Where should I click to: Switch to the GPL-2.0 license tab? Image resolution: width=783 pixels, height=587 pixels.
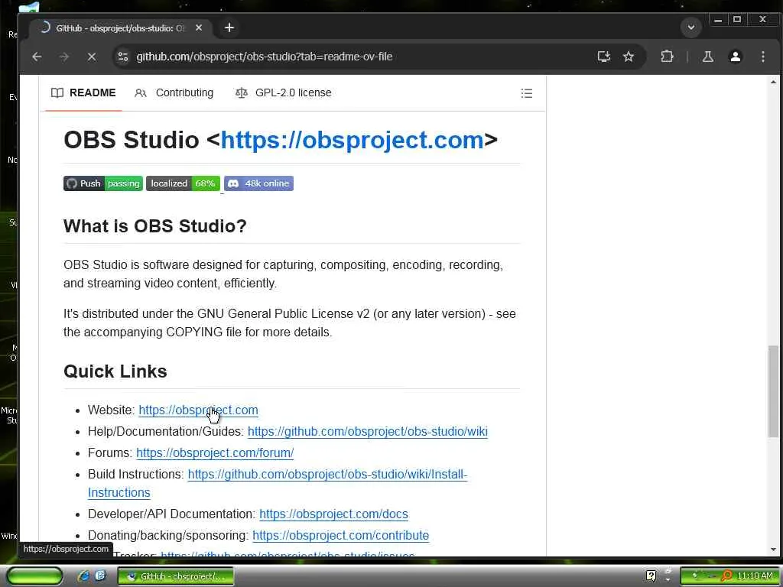(283, 92)
